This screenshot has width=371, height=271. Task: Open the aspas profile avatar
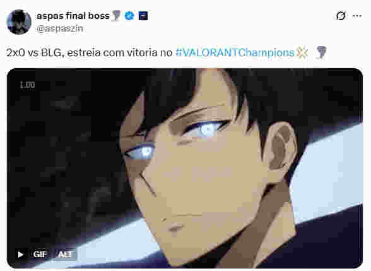19,21
